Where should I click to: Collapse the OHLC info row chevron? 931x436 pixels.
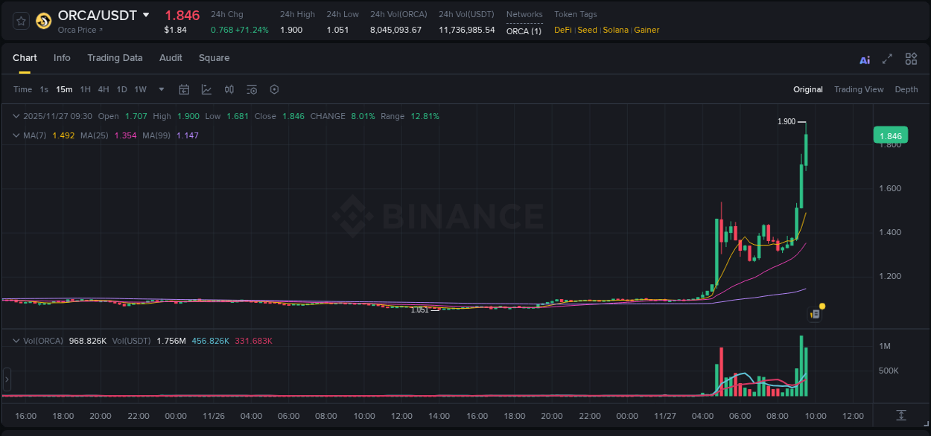[x=16, y=116]
